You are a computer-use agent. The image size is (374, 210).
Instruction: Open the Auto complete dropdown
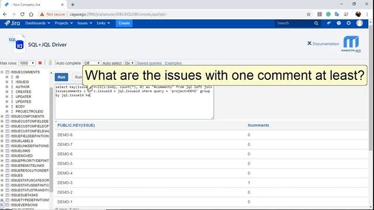click(92, 63)
